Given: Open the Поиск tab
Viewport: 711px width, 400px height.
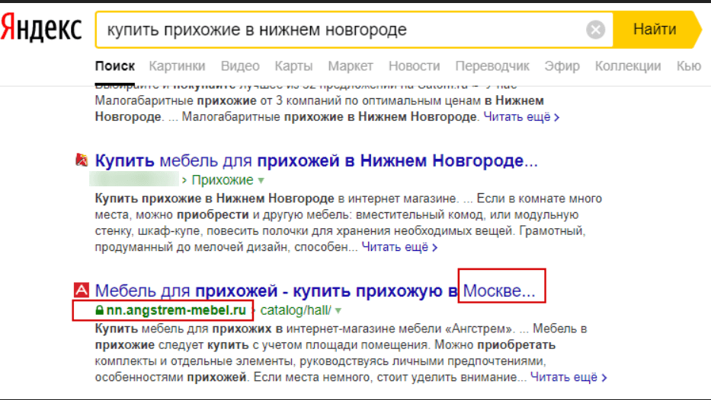Looking at the screenshot, I should pyautogui.click(x=115, y=66).
